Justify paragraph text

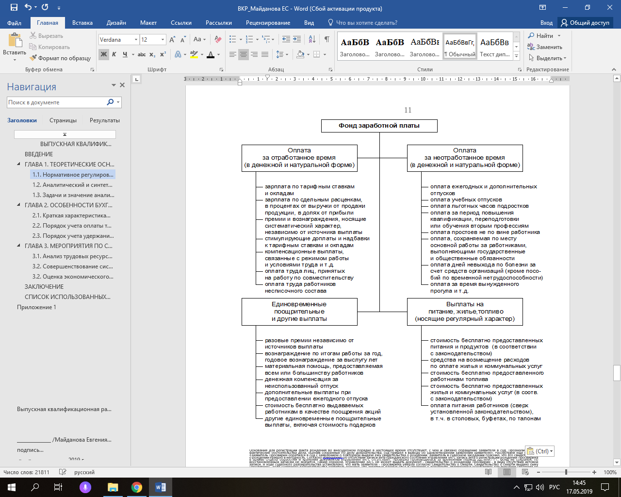pyautogui.click(x=265, y=54)
